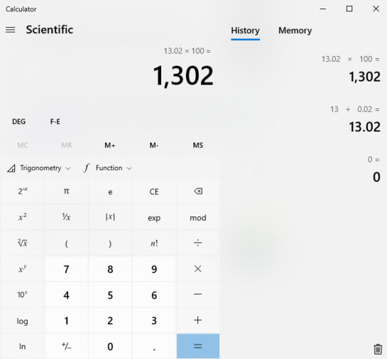Expand the Trigonometry dropdown
The width and height of the screenshot is (387, 359).
click(x=39, y=168)
